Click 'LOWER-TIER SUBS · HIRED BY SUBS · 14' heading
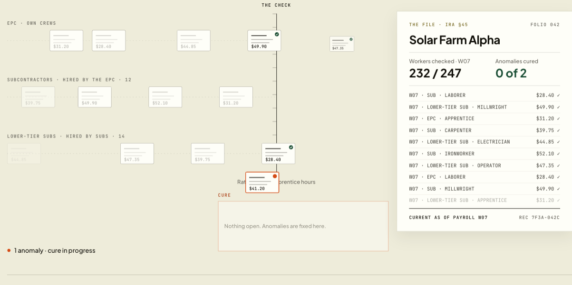Screen dimensions: 572x285 tap(66, 136)
